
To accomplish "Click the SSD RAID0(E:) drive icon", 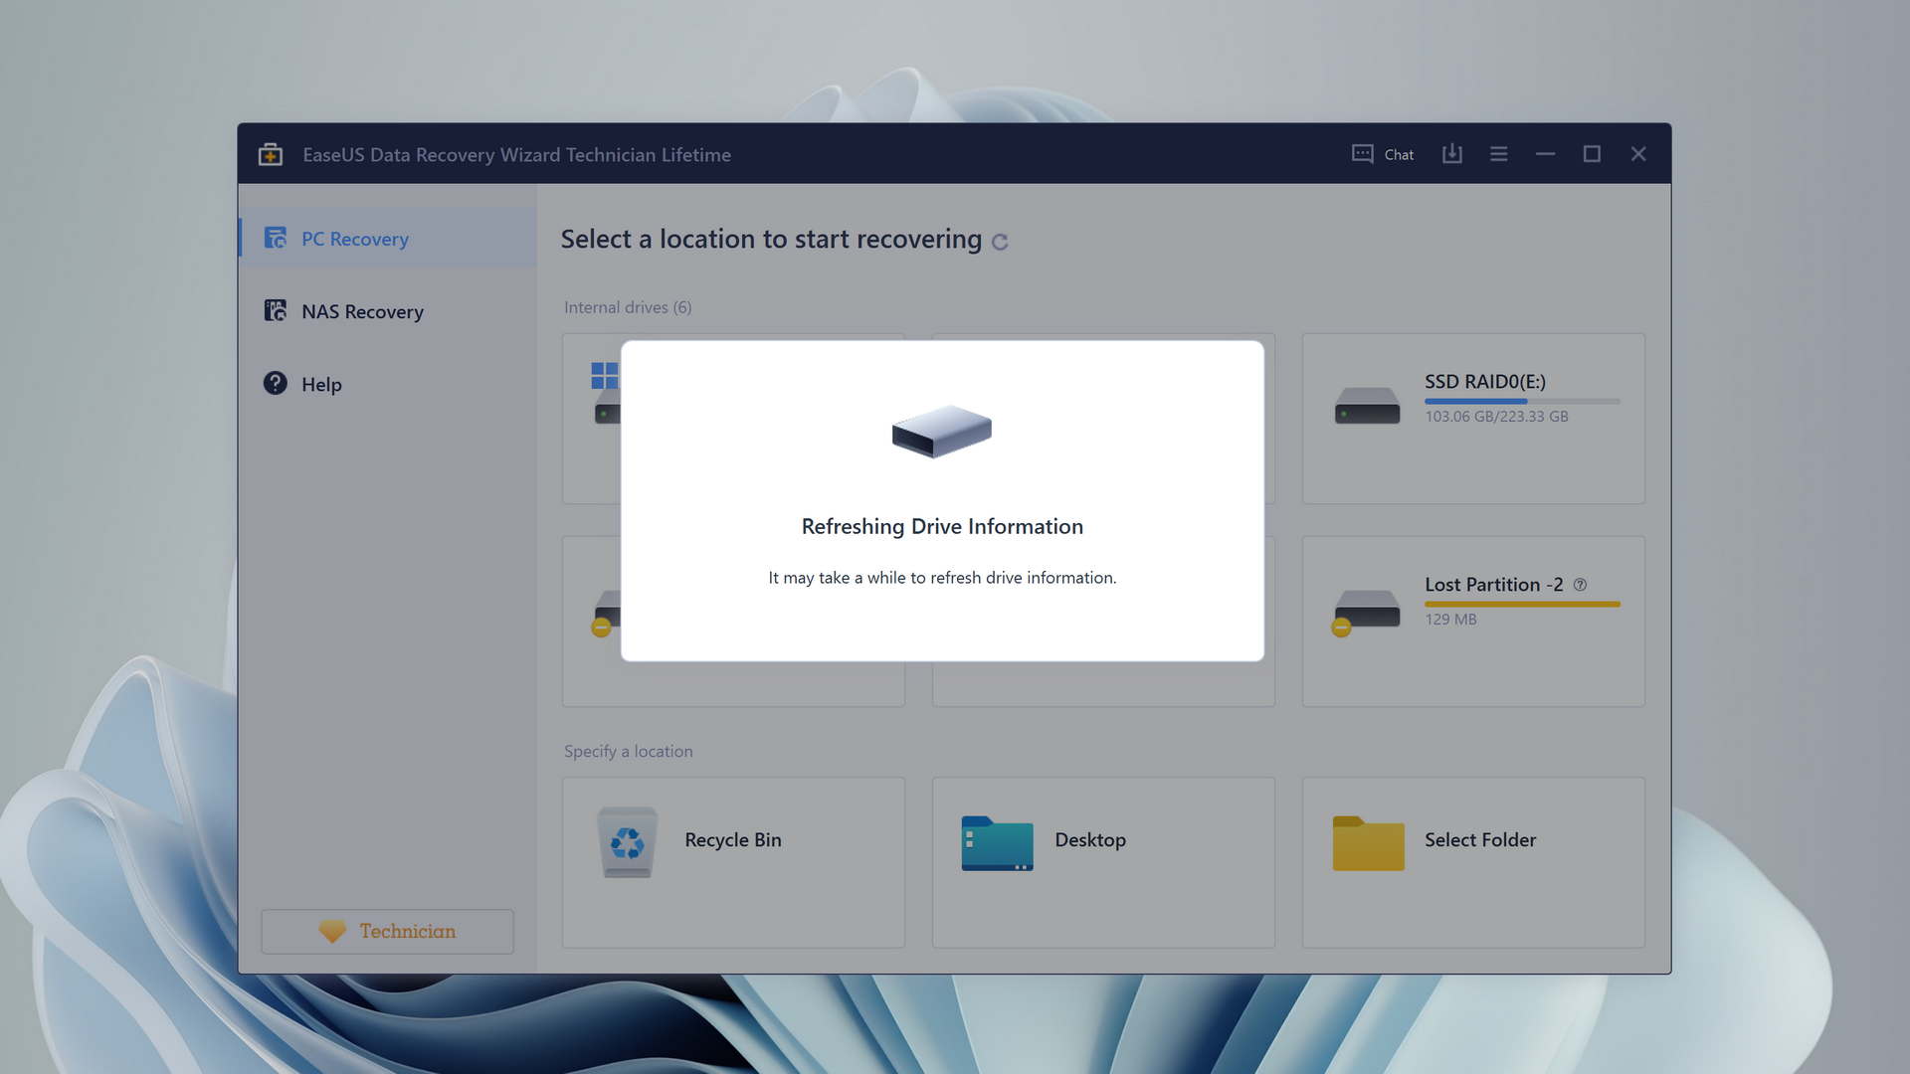I will 1367,406.
